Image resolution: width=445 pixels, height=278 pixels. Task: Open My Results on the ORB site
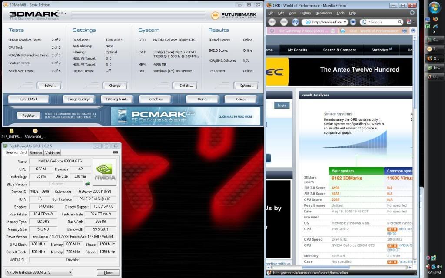297,50
